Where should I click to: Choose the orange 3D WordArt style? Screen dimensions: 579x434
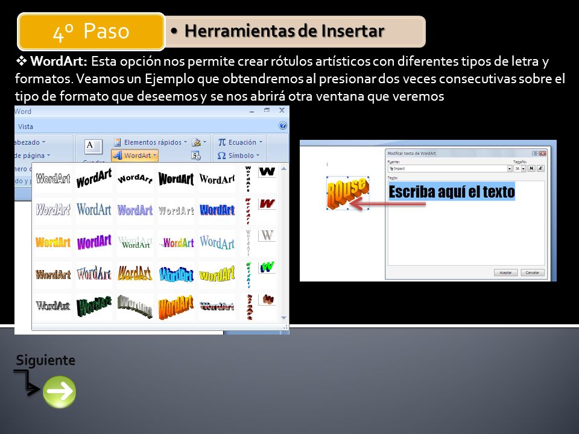pyautogui.click(x=176, y=307)
